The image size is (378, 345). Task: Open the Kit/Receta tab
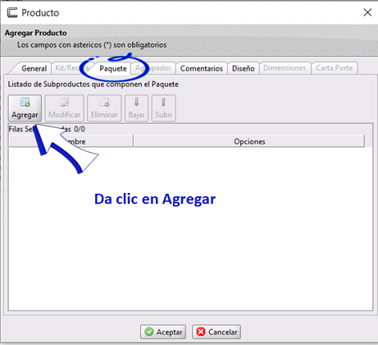(x=71, y=68)
